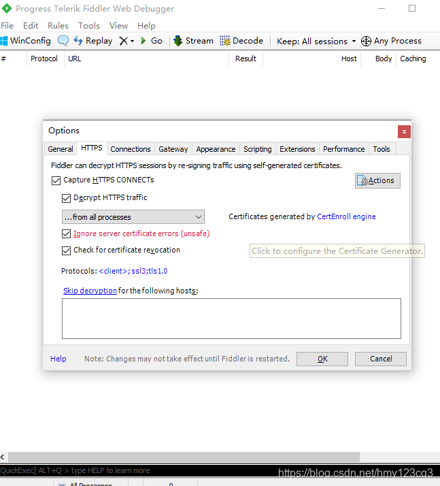Open the Edit menu
The width and height of the screenshot is (440, 486).
coord(31,25)
